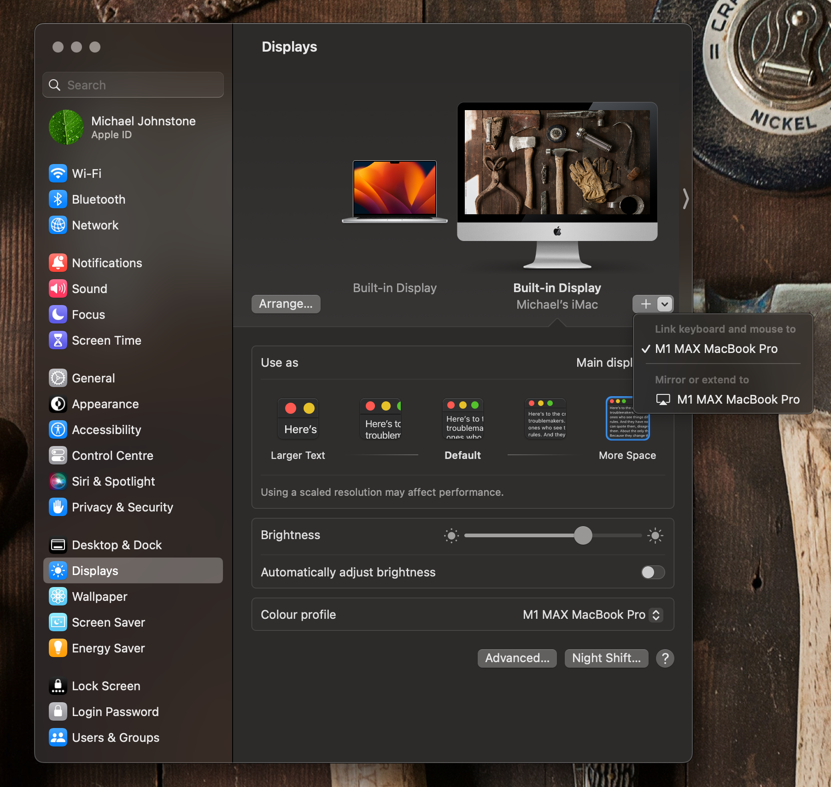Open Network globe icon in sidebar
Image resolution: width=831 pixels, height=787 pixels.
coord(58,225)
